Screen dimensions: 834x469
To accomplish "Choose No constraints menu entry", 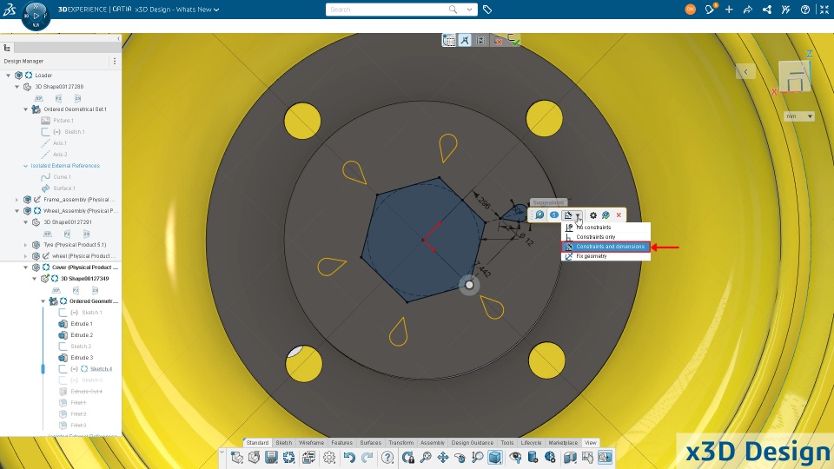I will (606, 227).
